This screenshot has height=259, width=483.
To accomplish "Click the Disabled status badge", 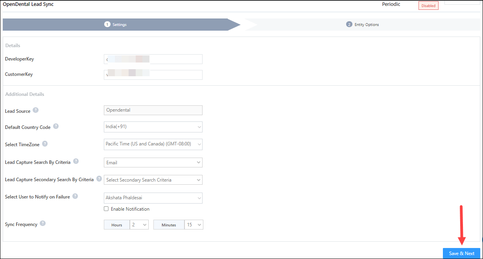I will coord(428,6).
